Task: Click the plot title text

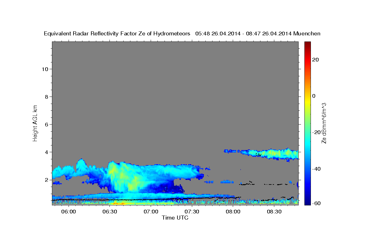Action: (182, 34)
